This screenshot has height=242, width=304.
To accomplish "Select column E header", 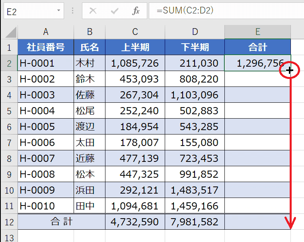I will click(257, 32).
